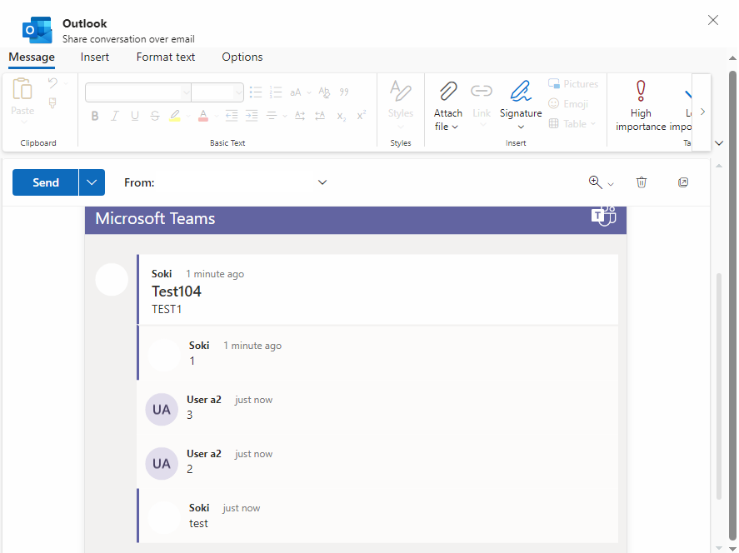739x553 pixels.
Task: Switch to the Insert tab
Action: (95, 57)
